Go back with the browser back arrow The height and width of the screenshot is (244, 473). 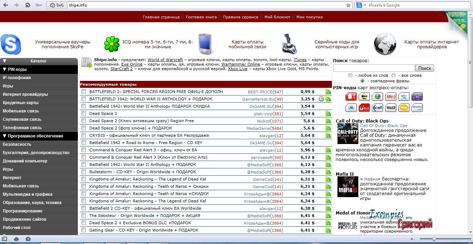tap(6, 5)
